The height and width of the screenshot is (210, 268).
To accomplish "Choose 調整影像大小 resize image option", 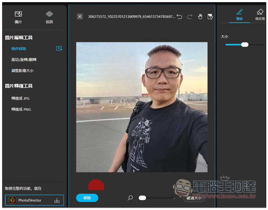I will (22, 71).
